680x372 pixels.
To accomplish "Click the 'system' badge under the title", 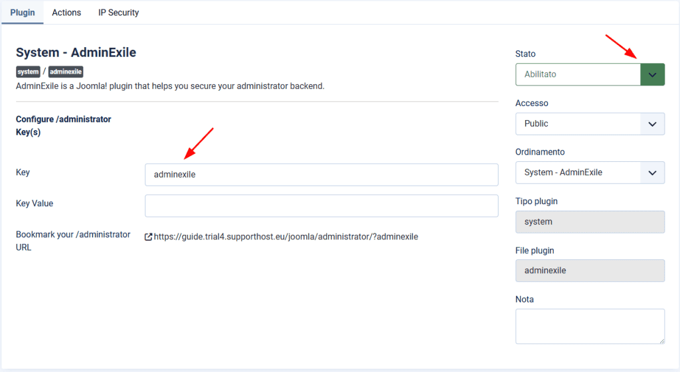I will (x=28, y=72).
